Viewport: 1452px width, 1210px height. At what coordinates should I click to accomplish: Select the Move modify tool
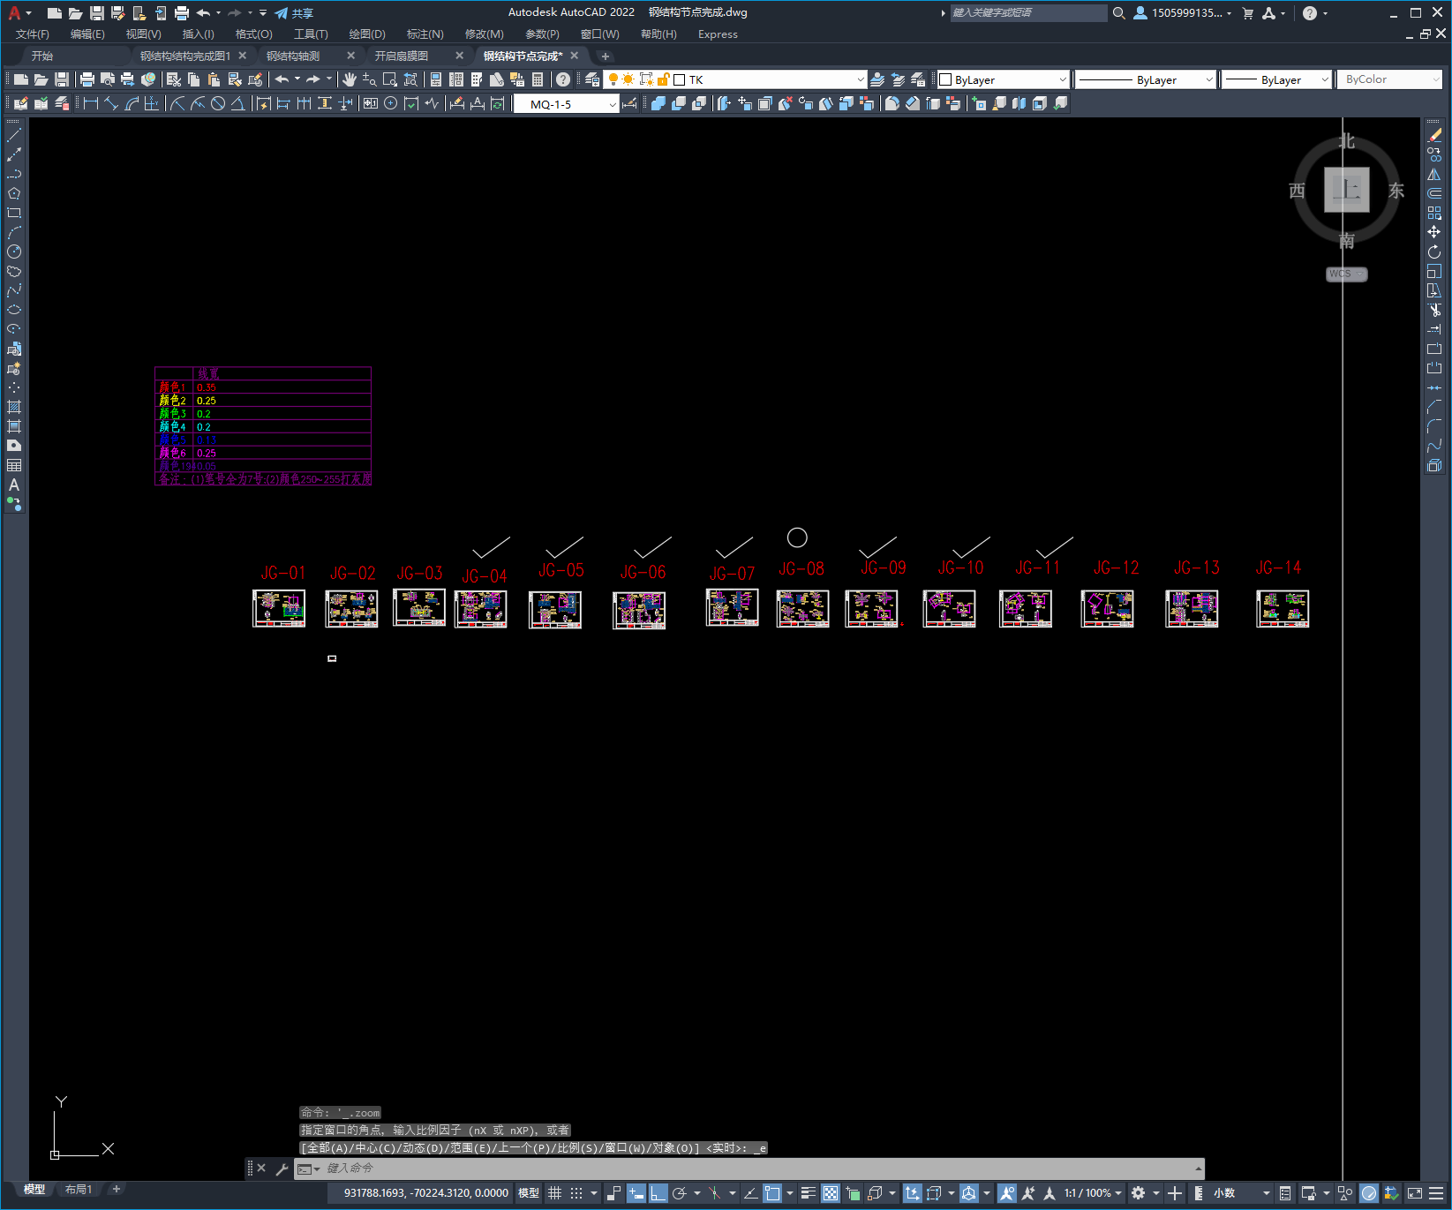point(1434,233)
